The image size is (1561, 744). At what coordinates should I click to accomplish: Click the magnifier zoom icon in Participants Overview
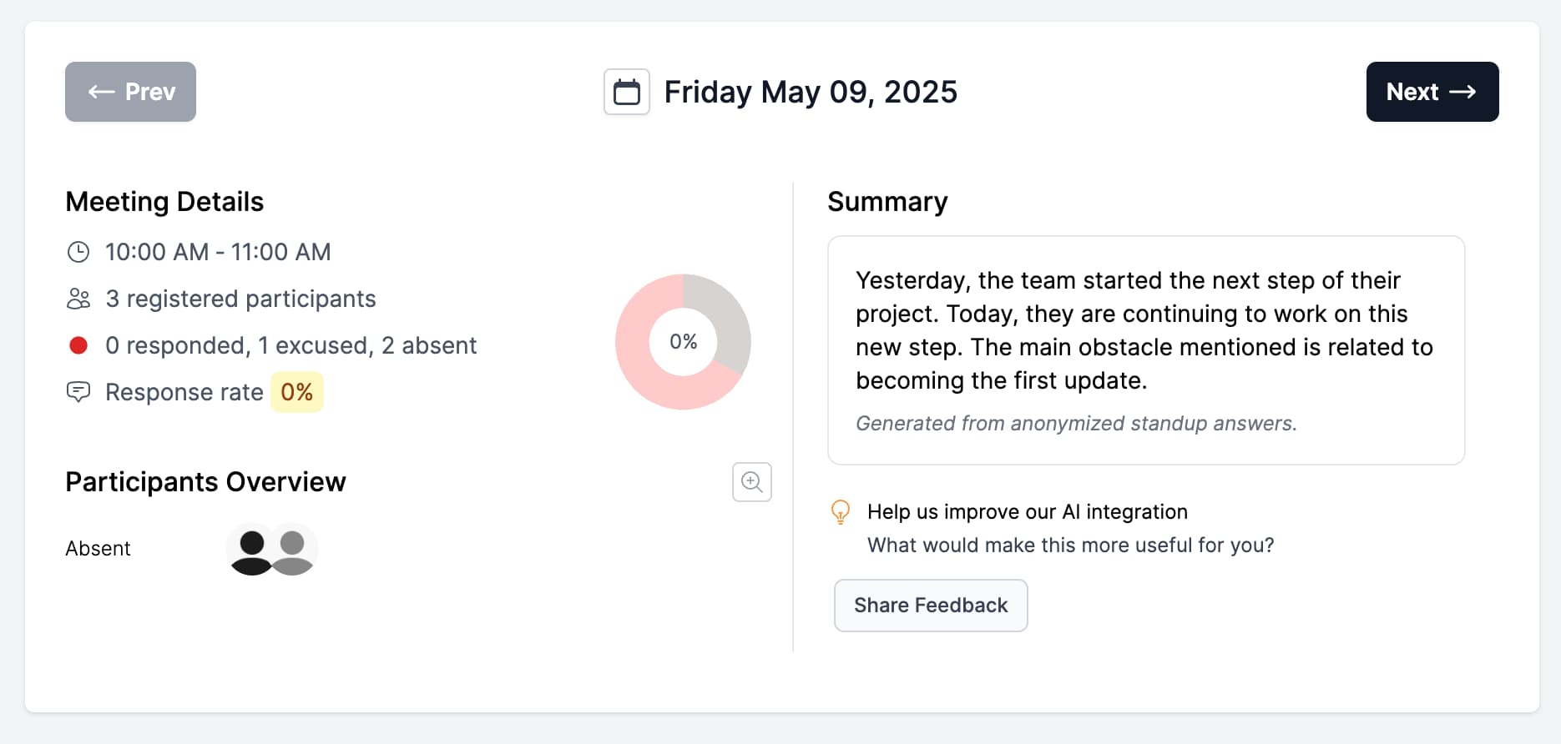point(751,482)
